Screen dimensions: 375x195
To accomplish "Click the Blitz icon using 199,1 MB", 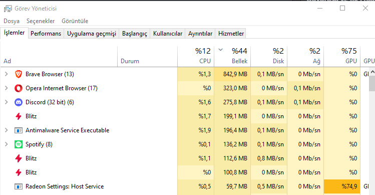I will [19, 116].
